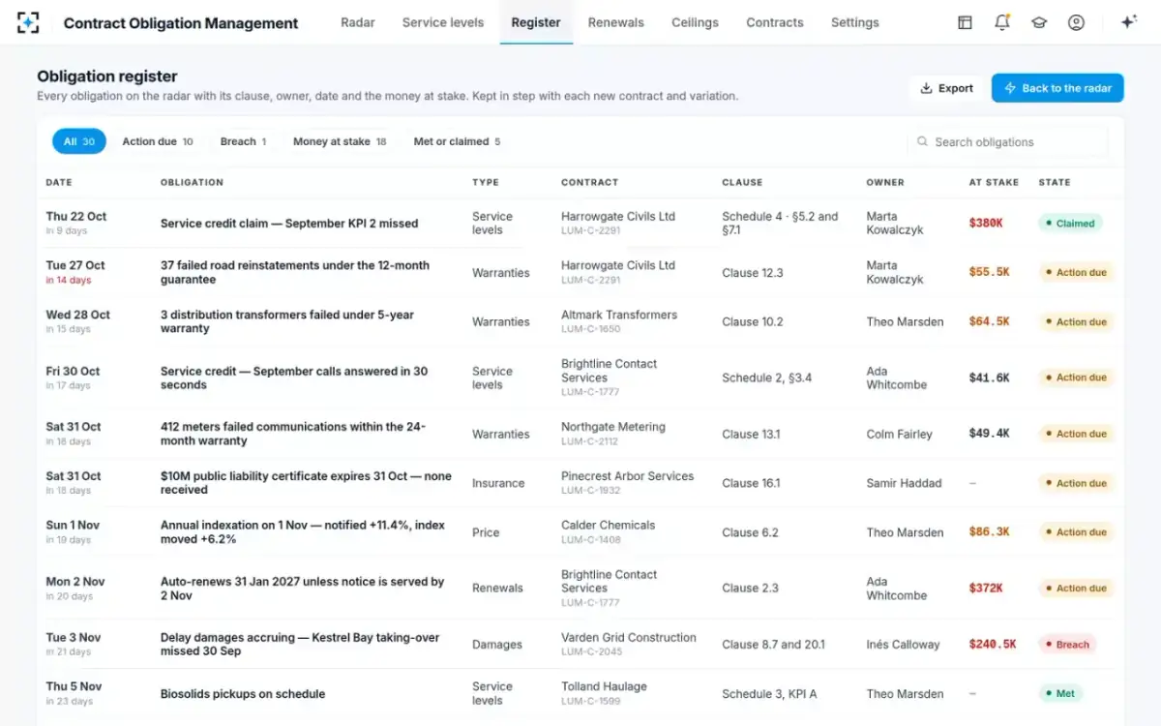
Task: Click the Met state badge
Action: tap(1058, 693)
